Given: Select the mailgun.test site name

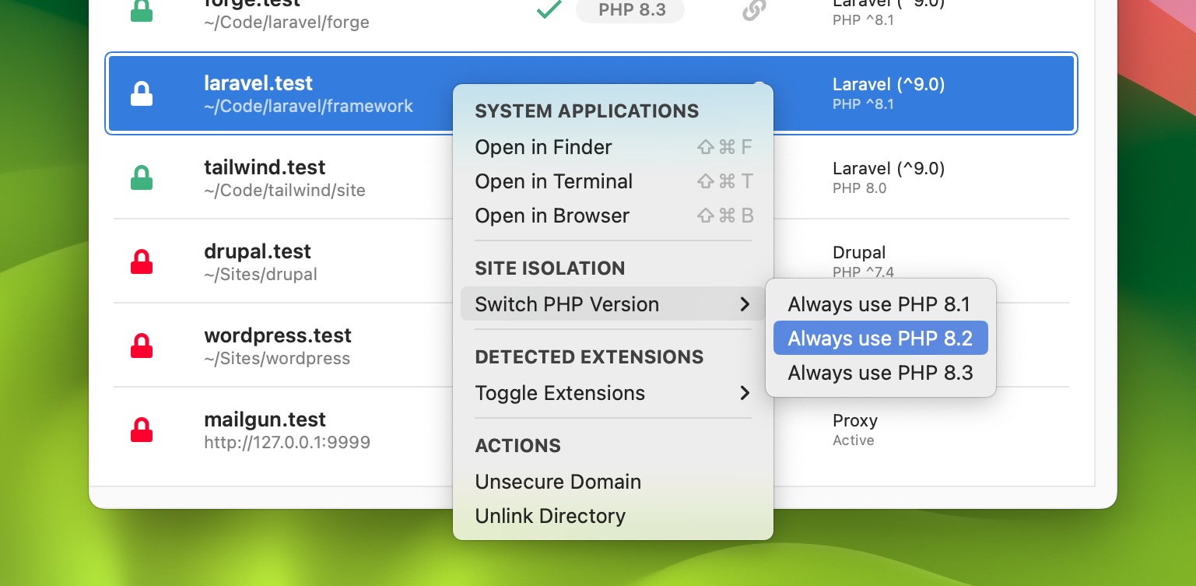Looking at the screenshot, I should [x=265, y=419].
